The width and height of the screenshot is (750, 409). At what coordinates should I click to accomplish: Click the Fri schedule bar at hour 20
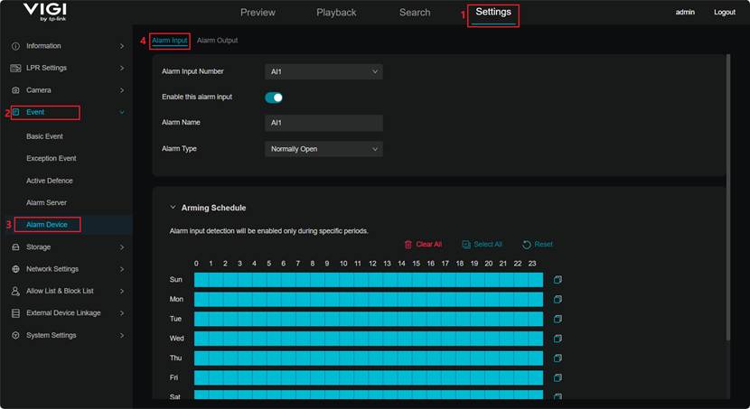pyautogui.click(x=492, y=378)
